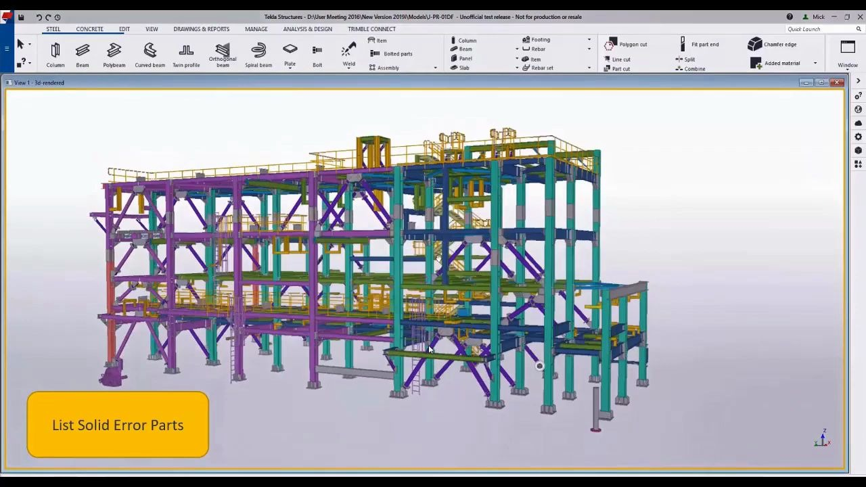Viewport: 866px width, 487px height.
Task: Open the DRAWINGS & REPORTS tab
Action: point(201,29)
